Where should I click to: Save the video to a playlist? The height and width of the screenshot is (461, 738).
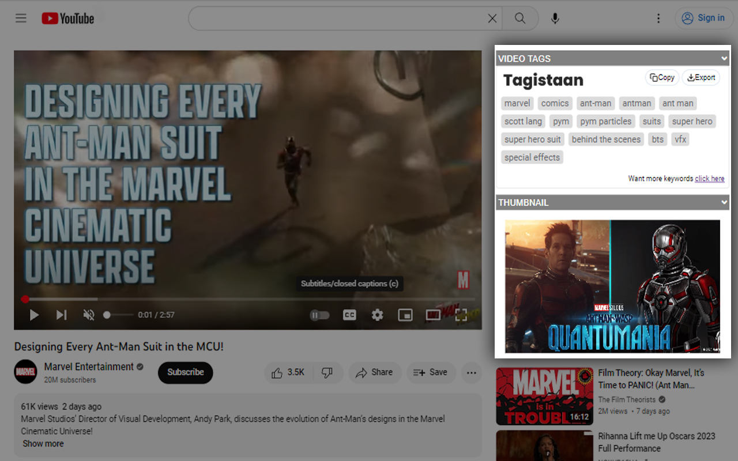tap(430, 372)
